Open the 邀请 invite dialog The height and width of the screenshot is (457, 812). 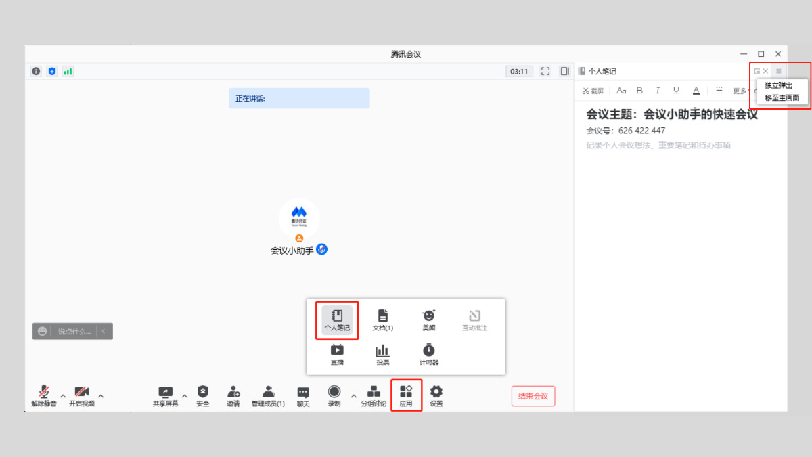click(x=233, y=396)
